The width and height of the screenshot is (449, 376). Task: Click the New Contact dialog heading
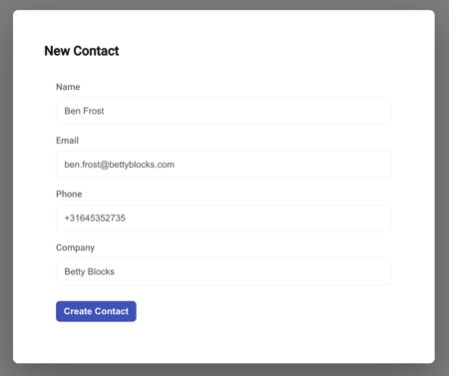[x=82, y=51]
